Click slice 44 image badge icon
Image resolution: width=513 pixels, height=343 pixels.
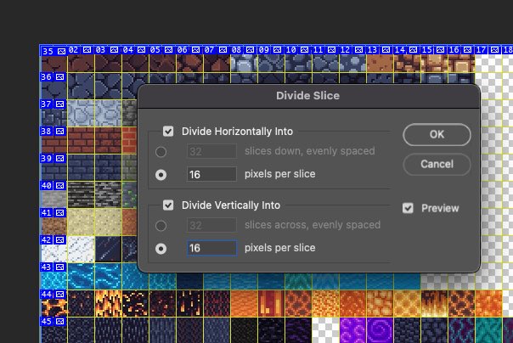click(x=59, y=294)
